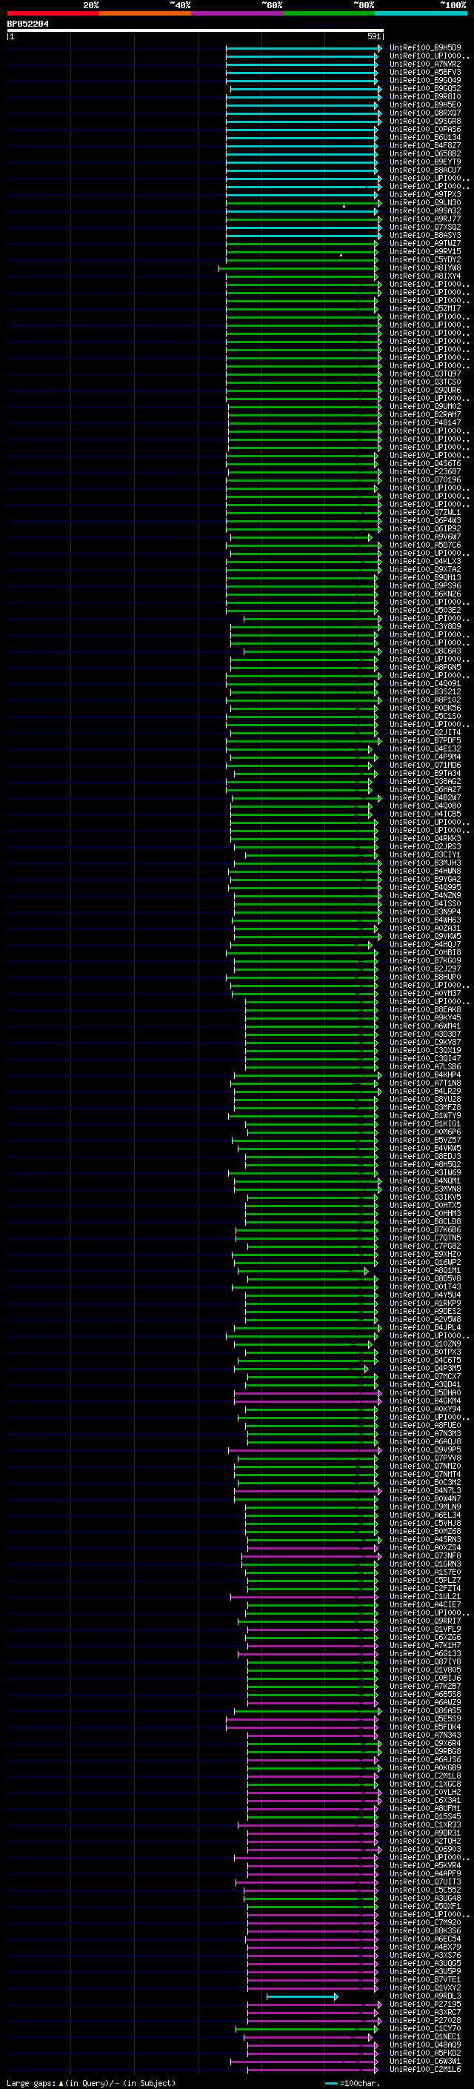Screen dimensions: 474x2089
Task: Select the UniRef100_Q658B2 entry
Action: [x=425, y=153]
